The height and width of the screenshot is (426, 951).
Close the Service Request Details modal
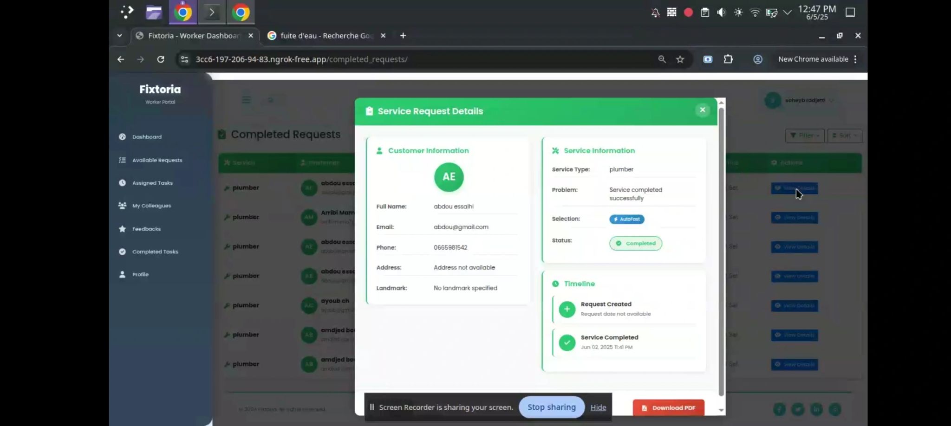[702, 110]
